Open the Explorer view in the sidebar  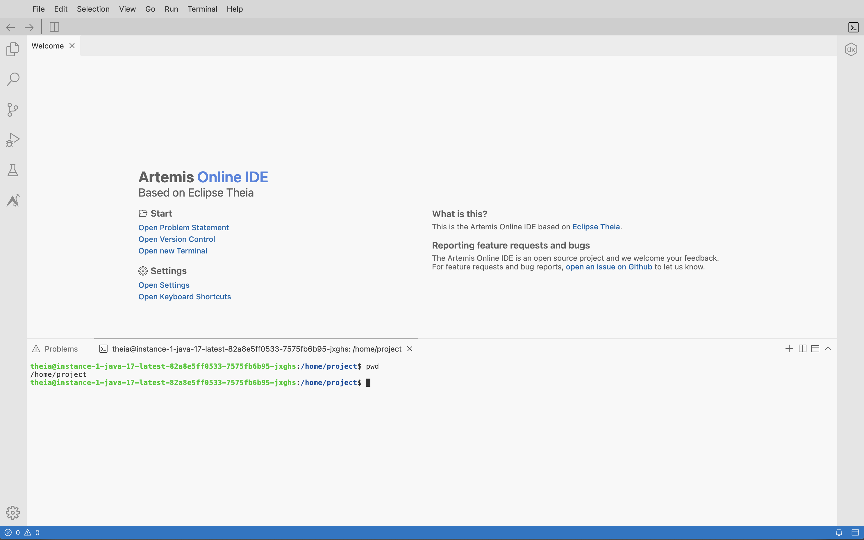tap(13, 49)
